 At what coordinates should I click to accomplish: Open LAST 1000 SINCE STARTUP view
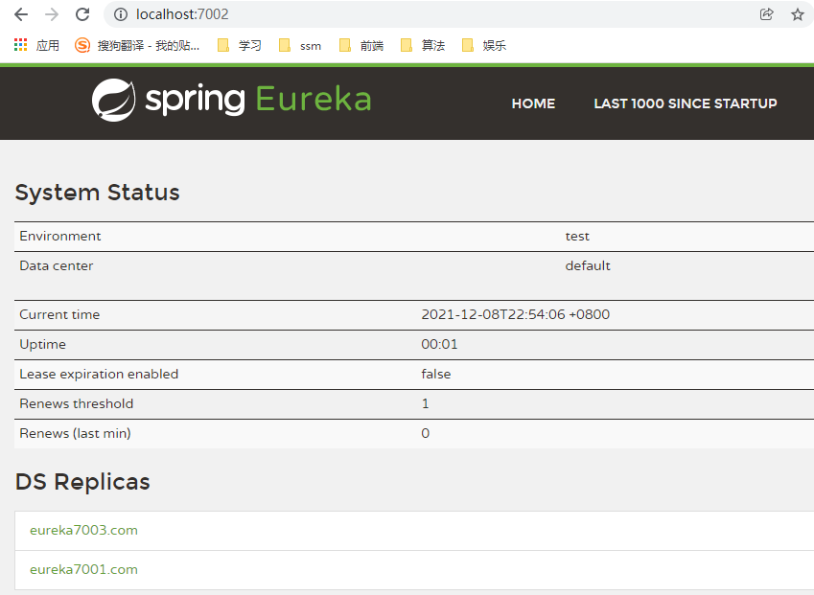685,103
